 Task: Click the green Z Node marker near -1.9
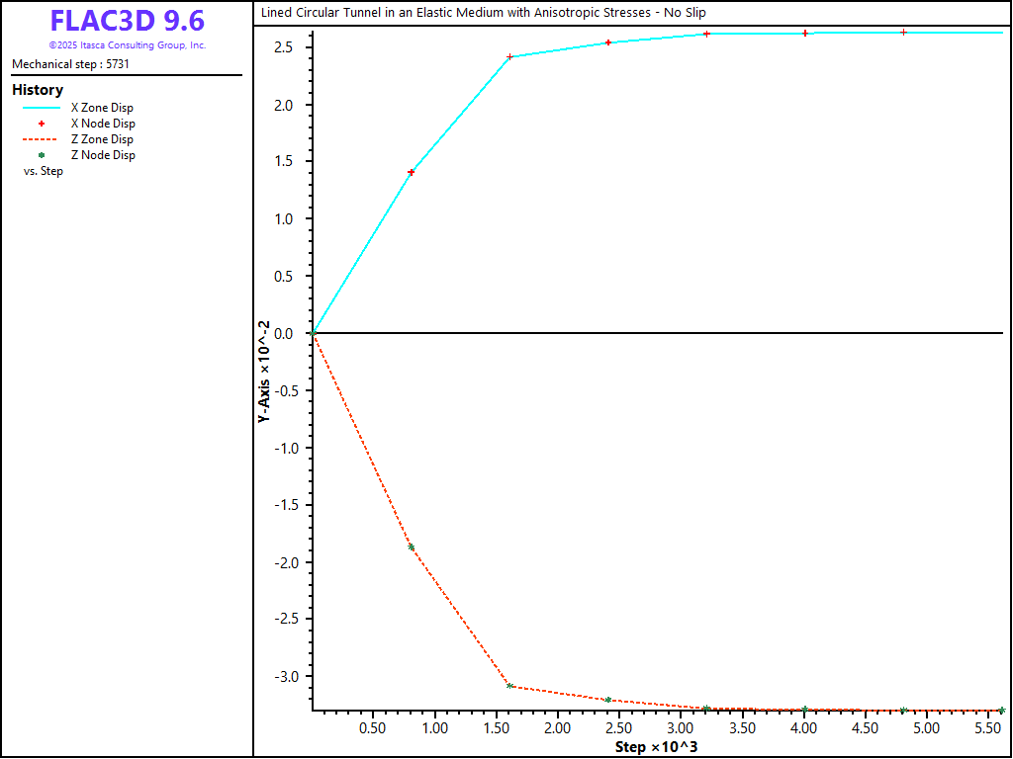tap(412, 548)
